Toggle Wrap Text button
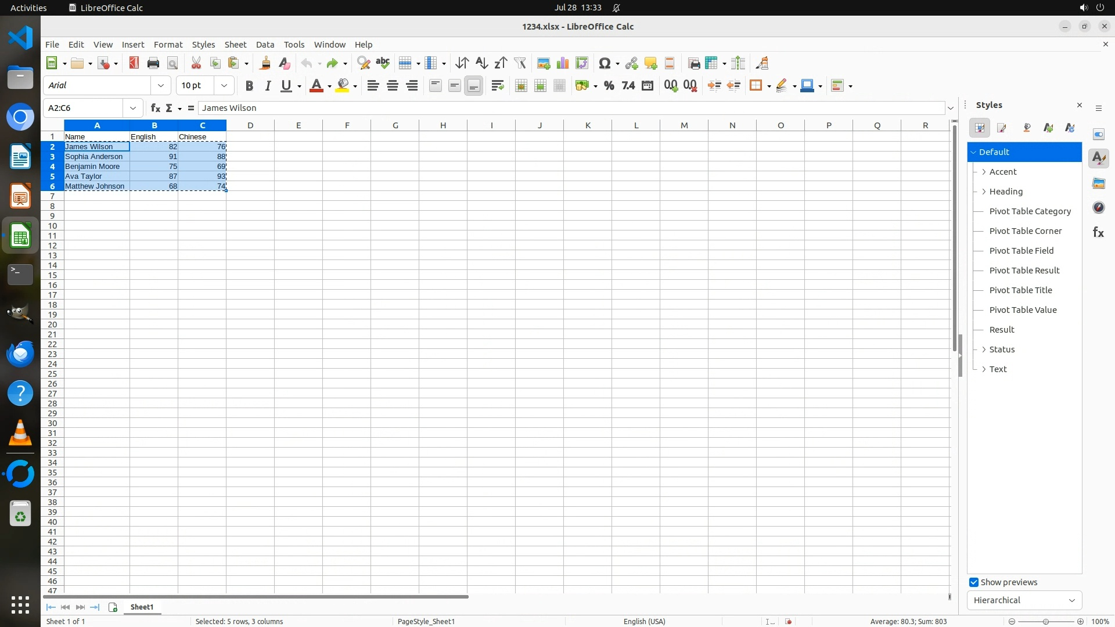Image resolution: width=1115 pixels, height=627 pixels. click(x=497, y=86)
